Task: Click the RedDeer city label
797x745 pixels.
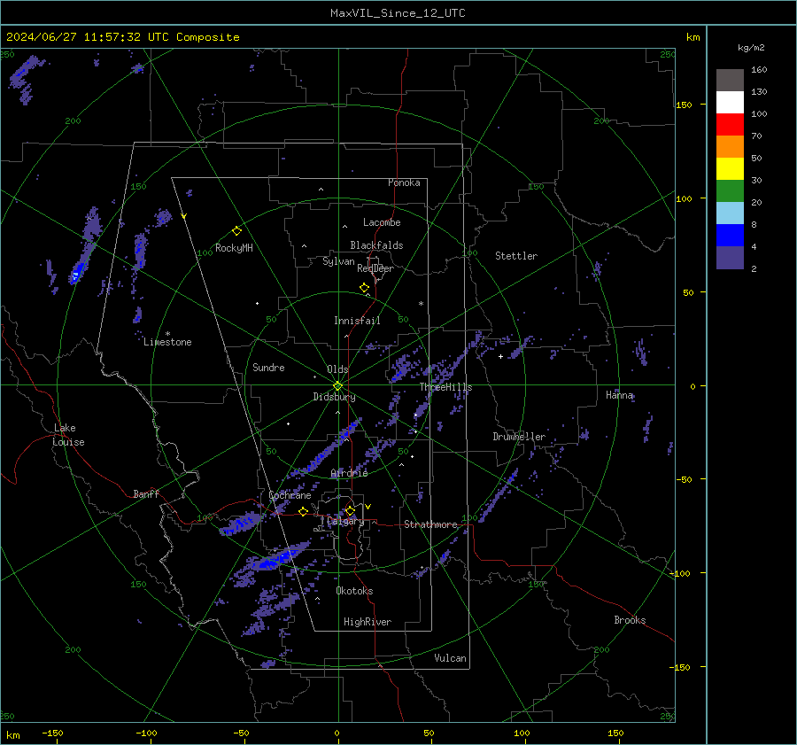Action: 375,268
